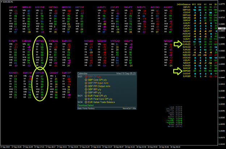Click the NewsCal 1.08a version label
This screenshot has width=226, height=149.
pos(129,108)
